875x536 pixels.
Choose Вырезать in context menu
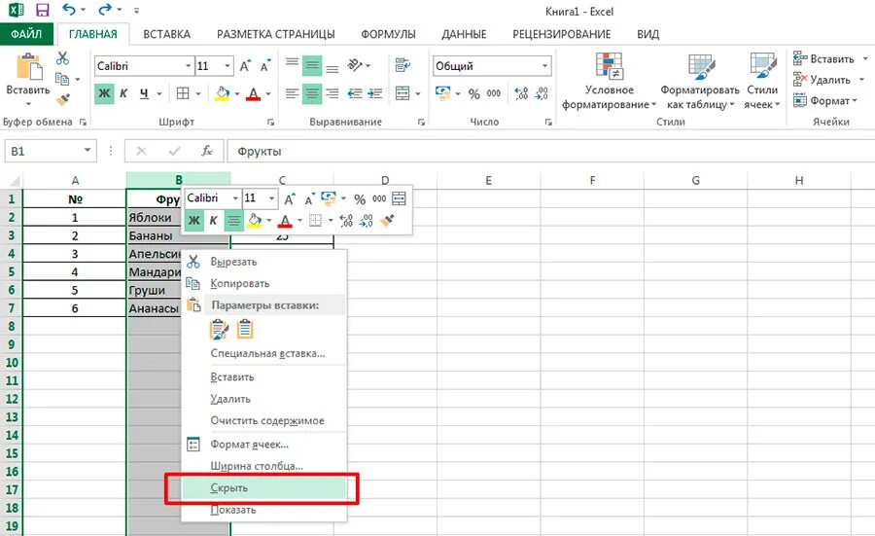tap(263, 262)
